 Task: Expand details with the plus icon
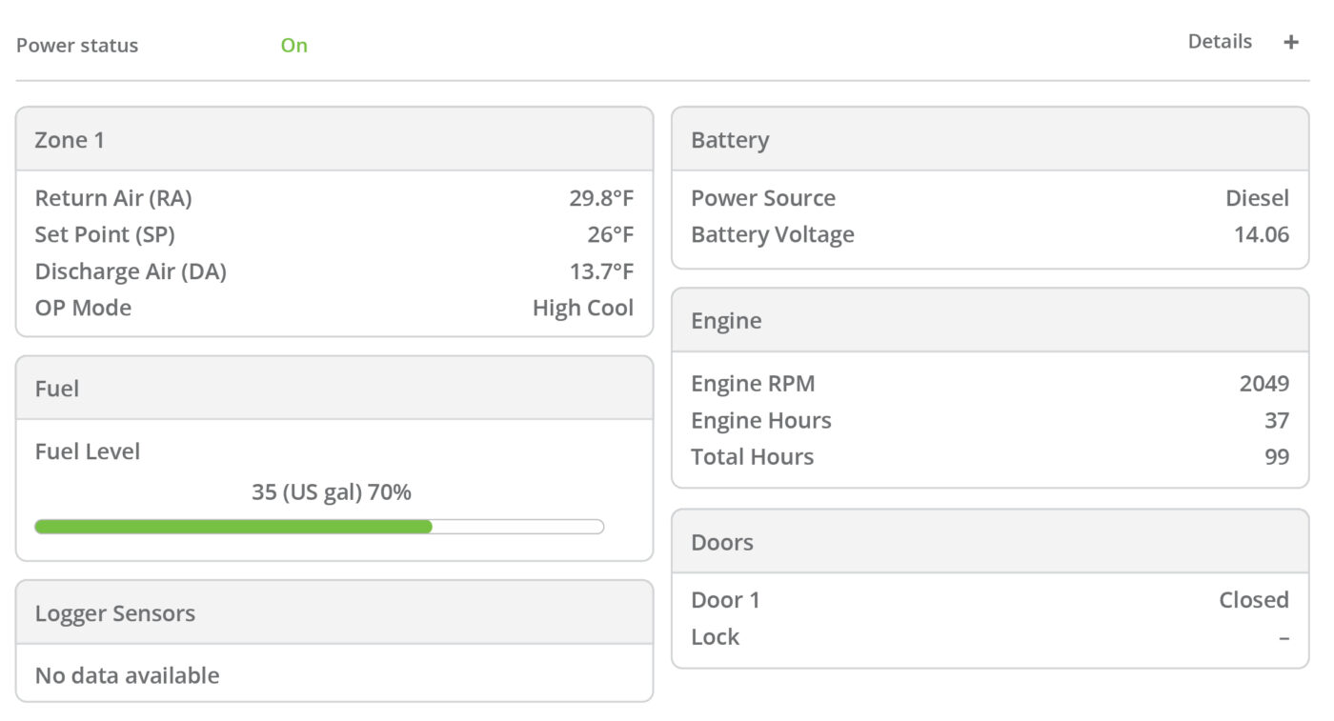pyautogui.click(x=1291, y=43)
